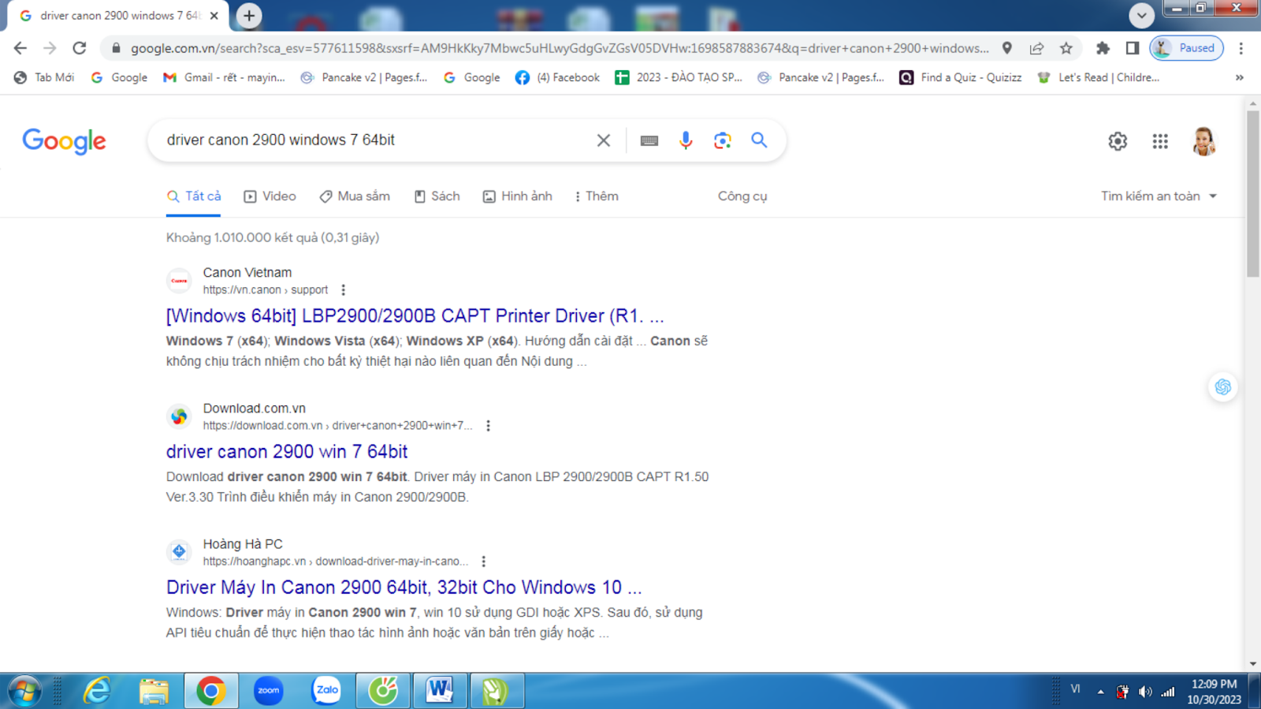Click the Google search query field
The image size is (1261, 709).
point(374,140)
